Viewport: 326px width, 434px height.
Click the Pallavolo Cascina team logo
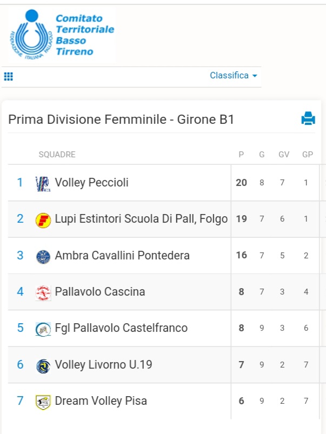(x=43, y=293)
